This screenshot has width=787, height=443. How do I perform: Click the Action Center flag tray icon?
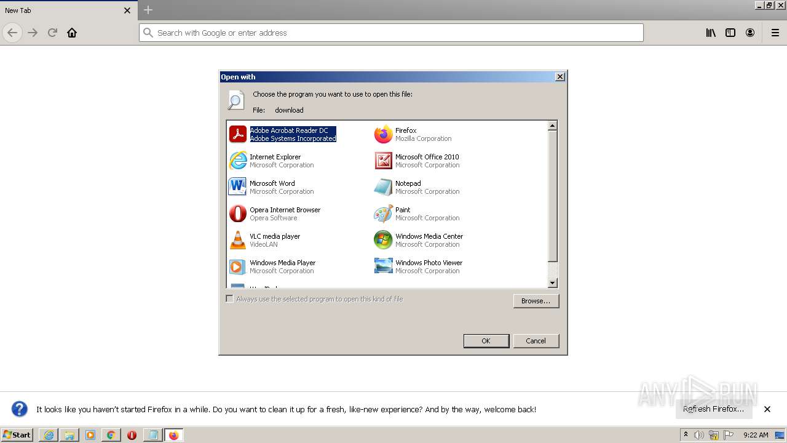[x=727, y=435]
